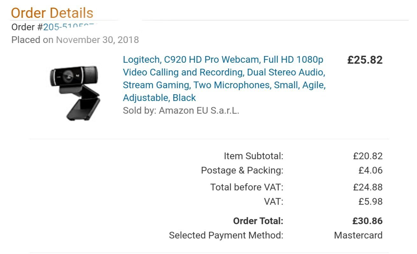
Task: Click the £24.88 pre-VAT amount
Action: point(368,187)
